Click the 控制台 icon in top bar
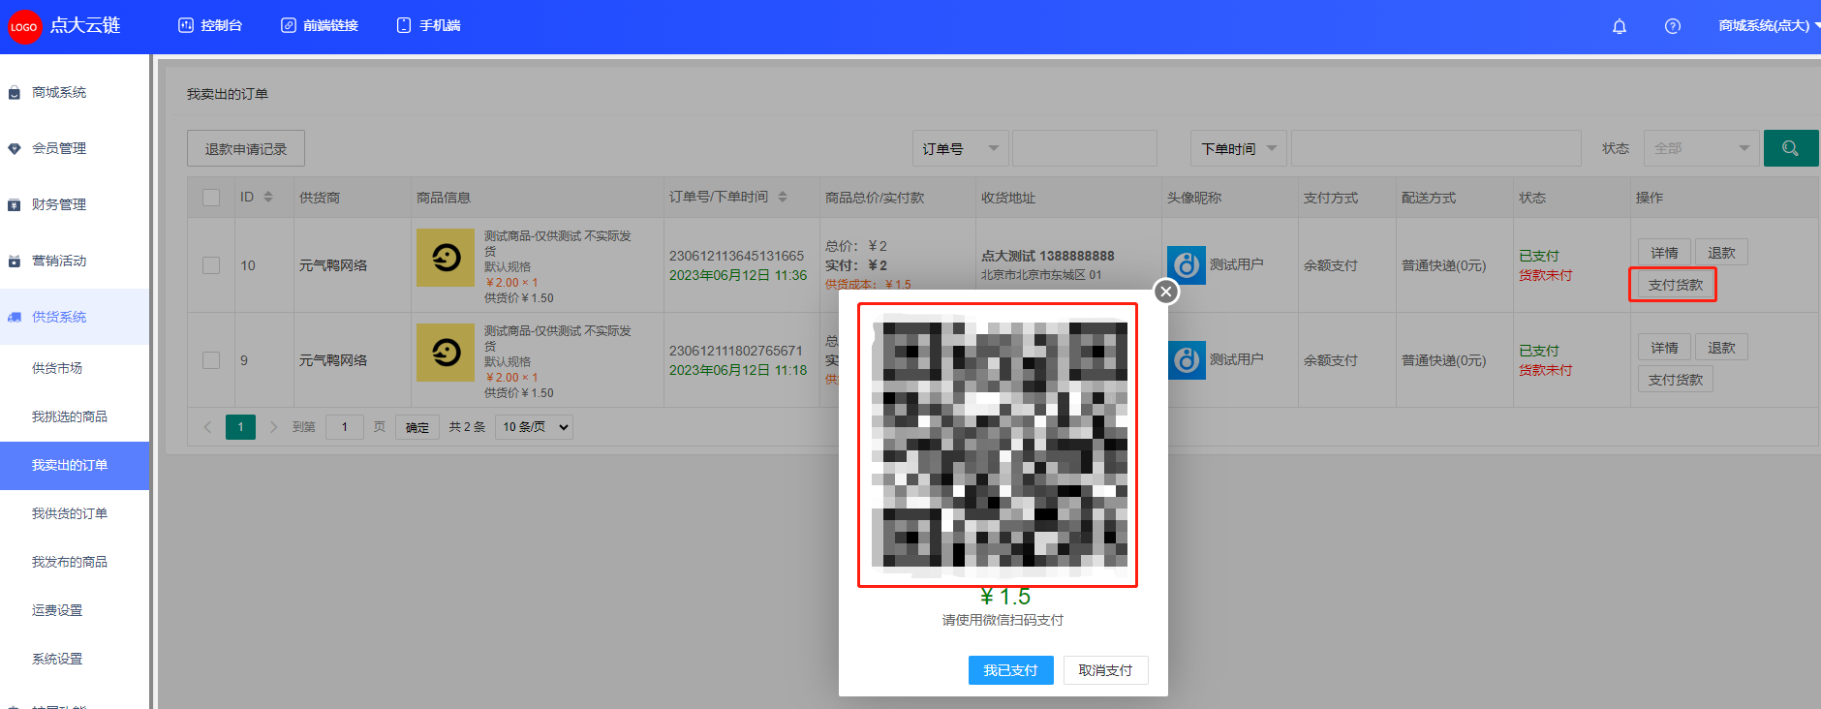 (186, 25)
